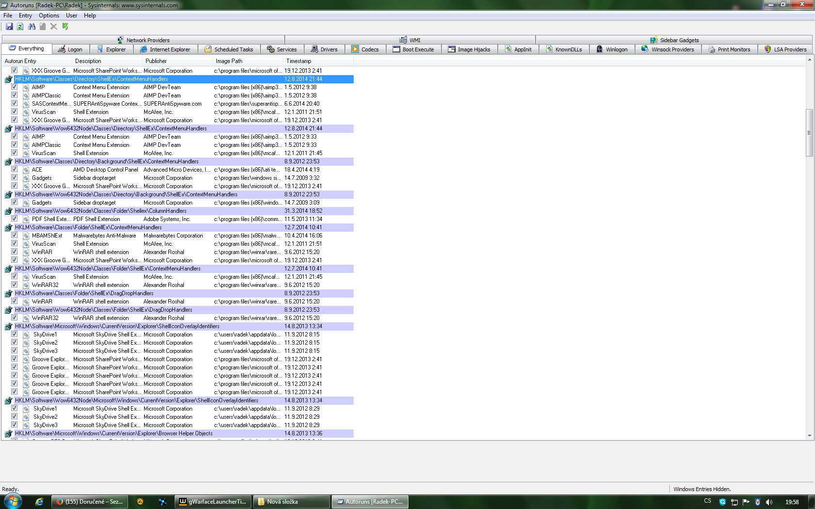
Task: Uncheck the MBAMShlExt entry checkbox
Action: [x=14, y=235]
